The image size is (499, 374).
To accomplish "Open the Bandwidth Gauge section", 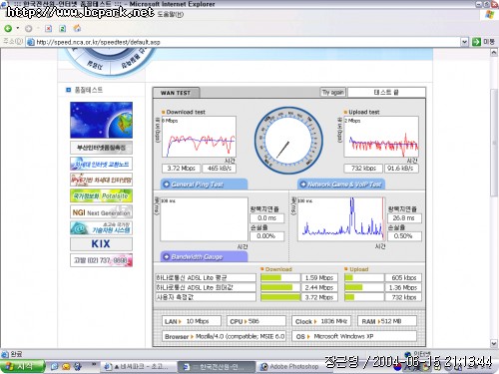I will point(204,256).
